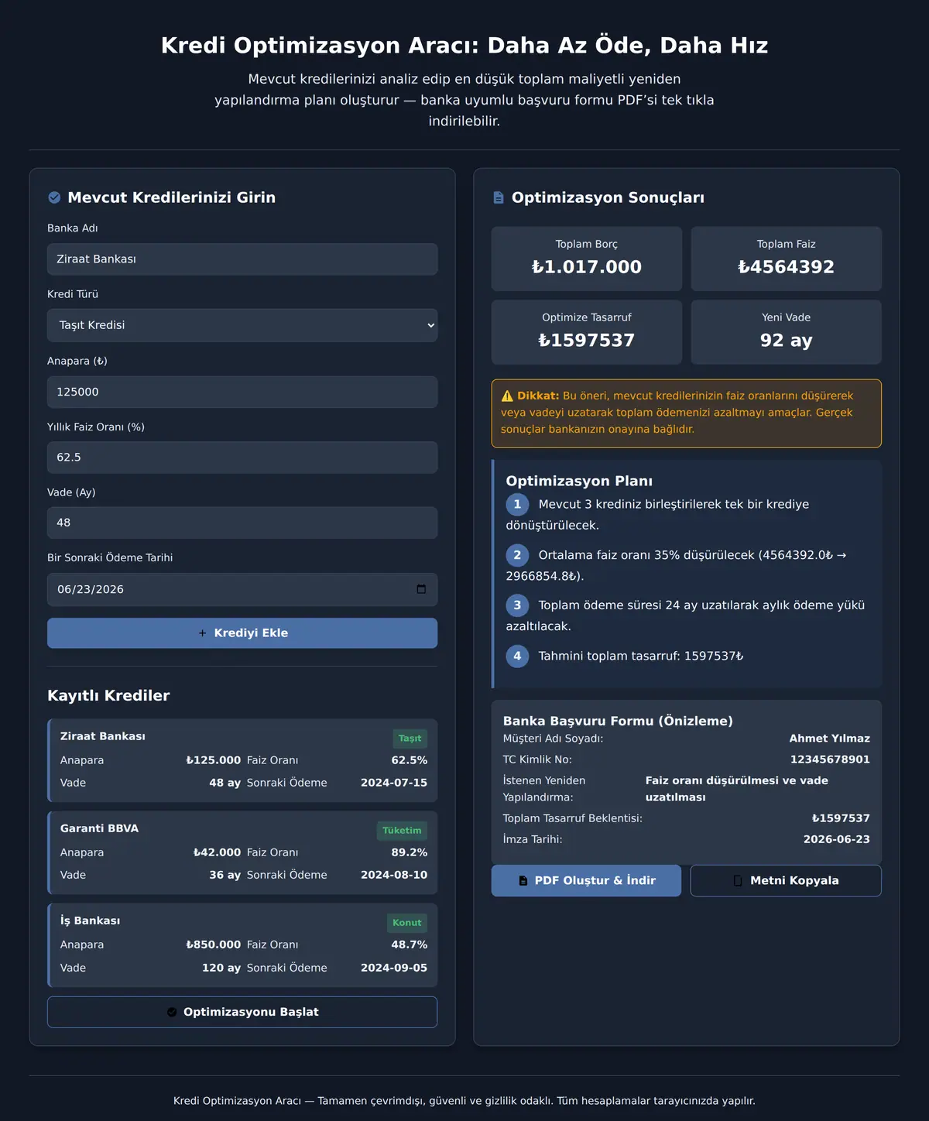Click the Optimize Tasarruf value ₺1597537 card
The height and width of the screenshot is (1121, 929).
click(587, 332)
